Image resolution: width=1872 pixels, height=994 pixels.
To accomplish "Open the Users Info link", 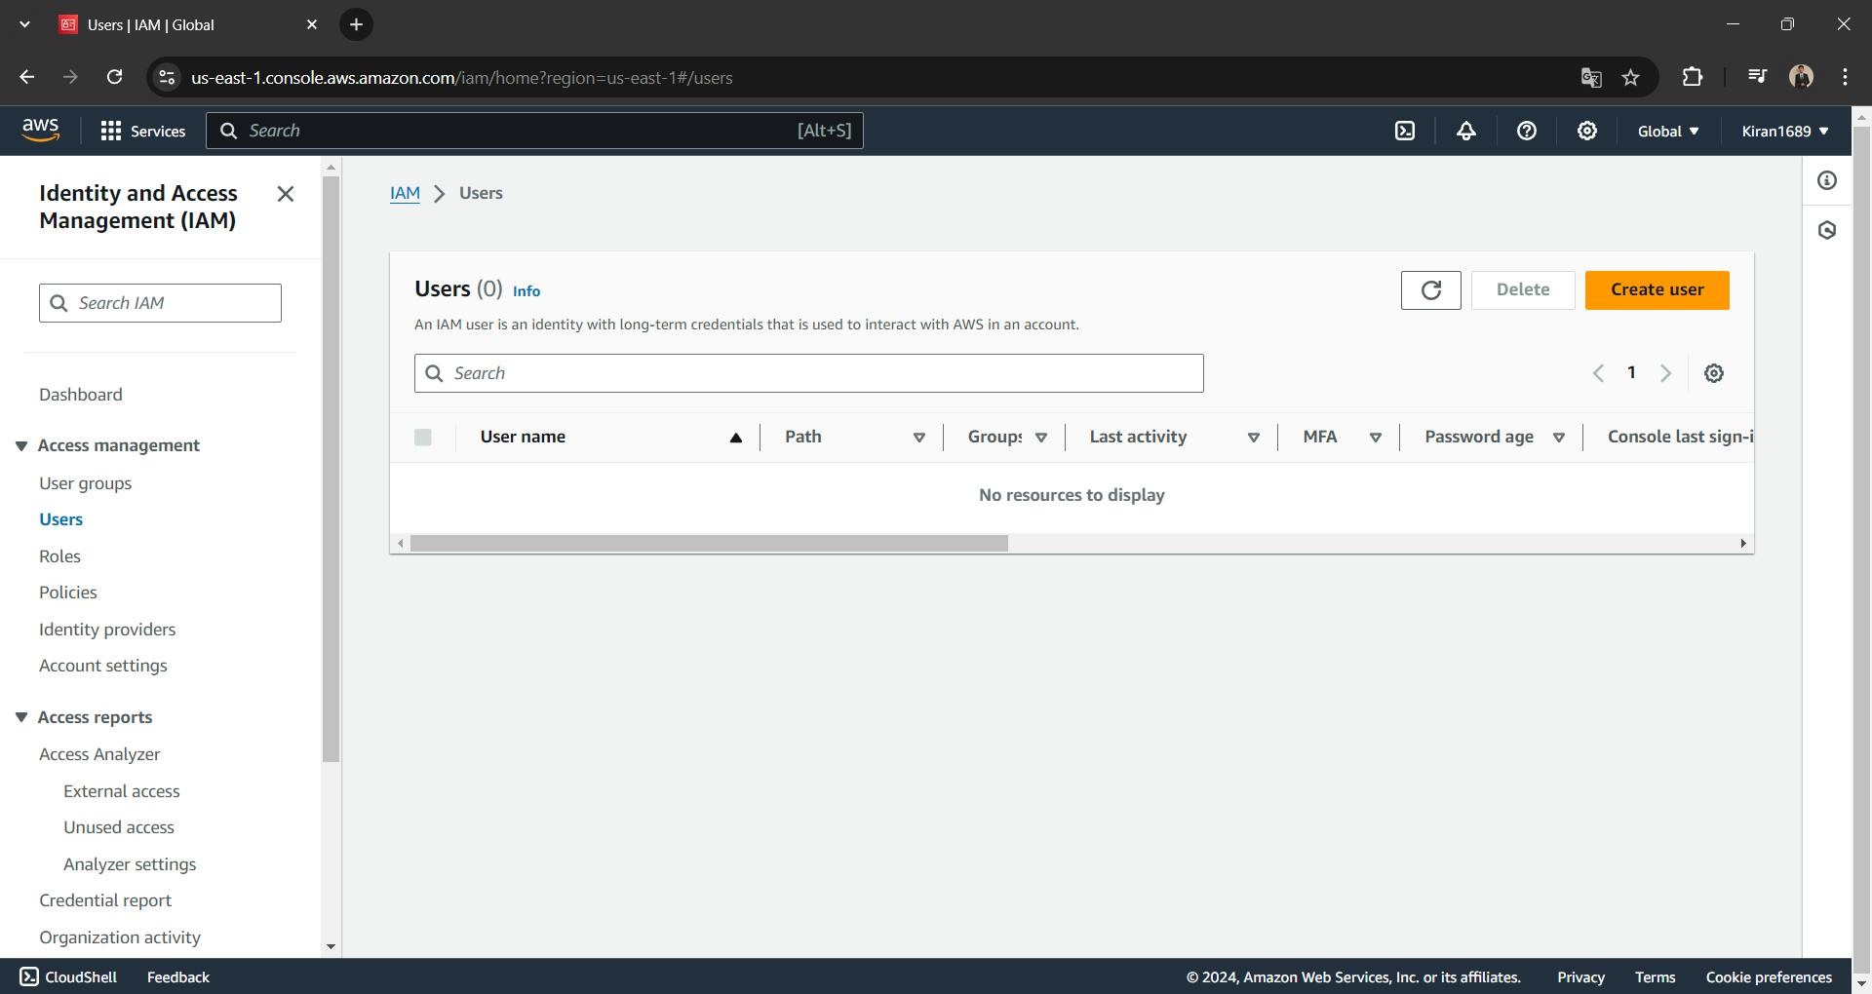I will 526,291.
